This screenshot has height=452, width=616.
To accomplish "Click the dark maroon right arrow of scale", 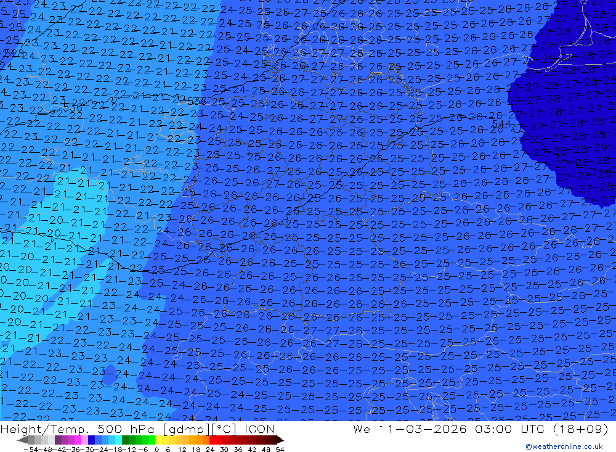I will (x=280, y=440).
